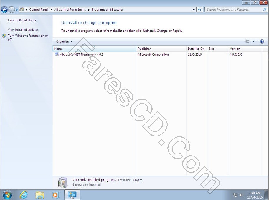
Task: Click Control Panel taskbar button
Action: [72, 195]
